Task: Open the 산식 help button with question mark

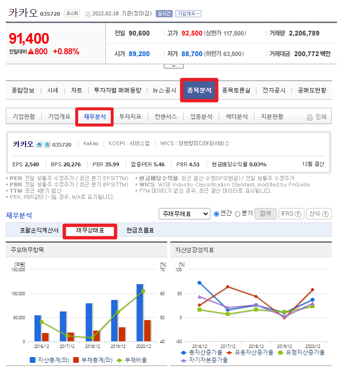Action: click(x=319, y=214)
